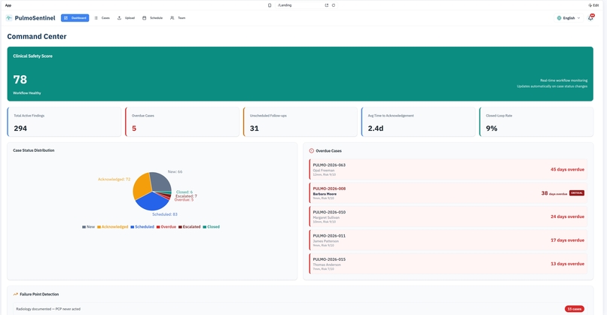Open case PULMO-2026-063 Opal Freeman
The width and height of the screenshot is (607, 315).
point(448,169)
